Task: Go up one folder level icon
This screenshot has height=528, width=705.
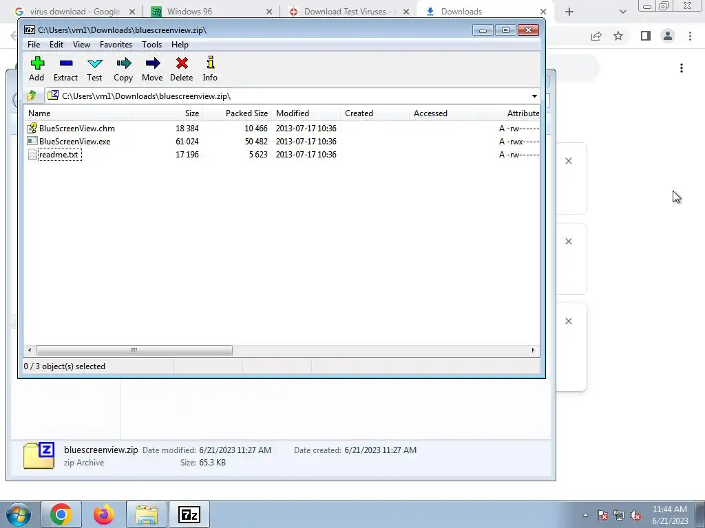Action: (x=32, y=96)
